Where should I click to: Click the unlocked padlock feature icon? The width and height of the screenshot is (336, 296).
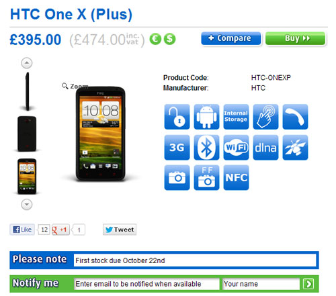[x=177, y=117]
